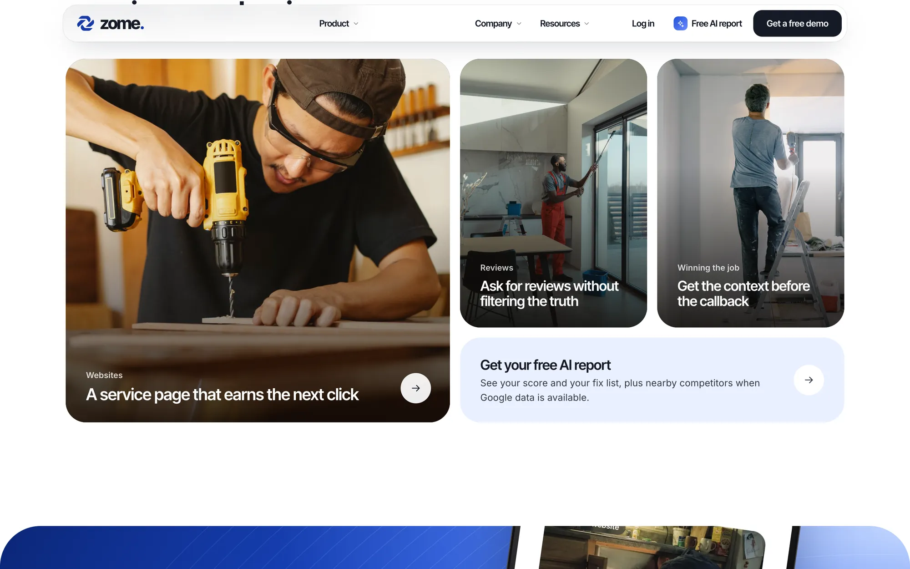Screen dimensions: 910x569
Task: Click the zome. wordmark
Action: pyautogui.click(x=122, y=24)
